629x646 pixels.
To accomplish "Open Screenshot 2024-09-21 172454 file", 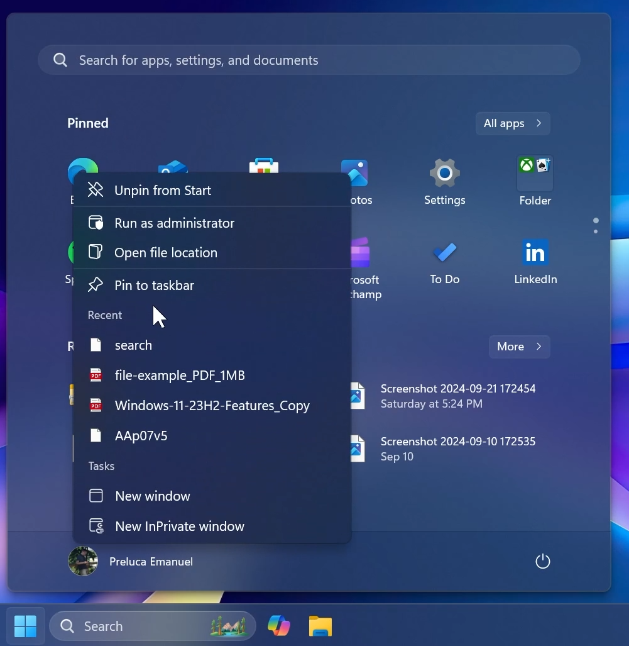I will pyautogui.click(x=442, y=396).
